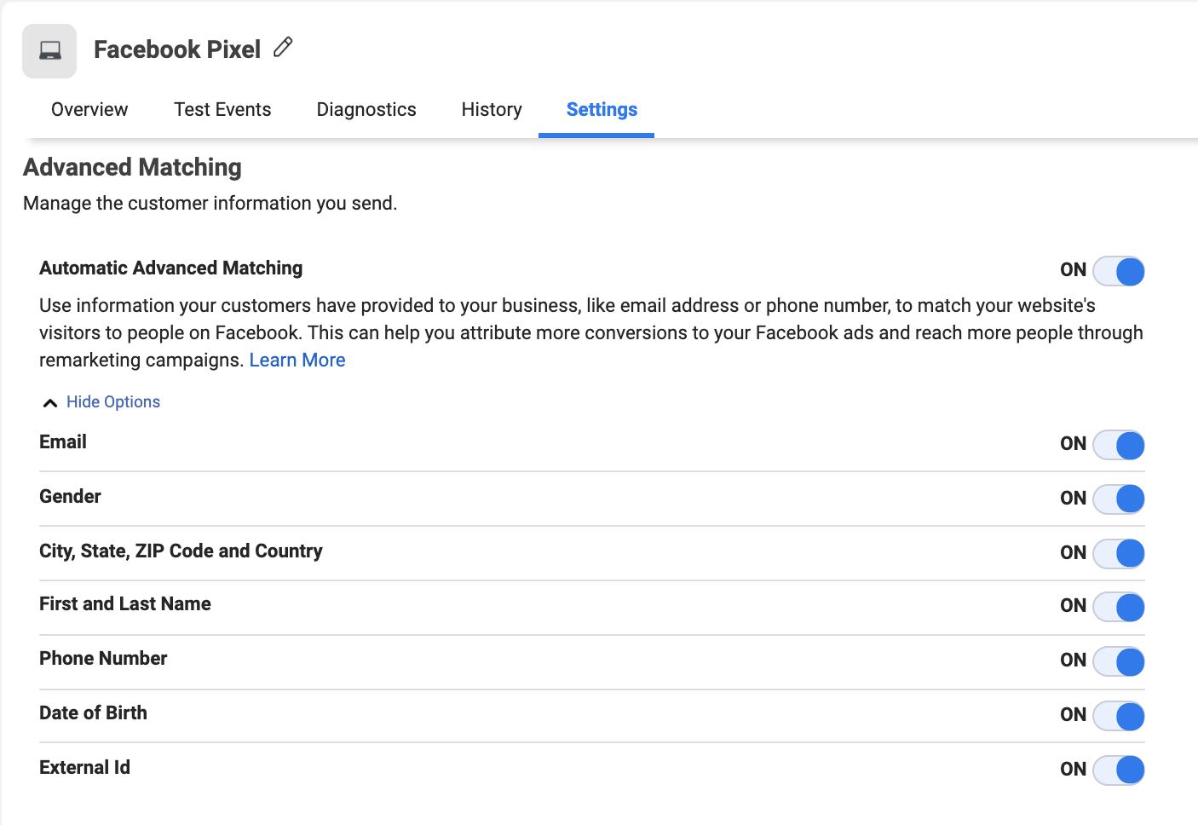Viewport: 1198px width, 825px height.
Task: Turn off Automatic Advanced Matching toggle
Action: 1118,272
